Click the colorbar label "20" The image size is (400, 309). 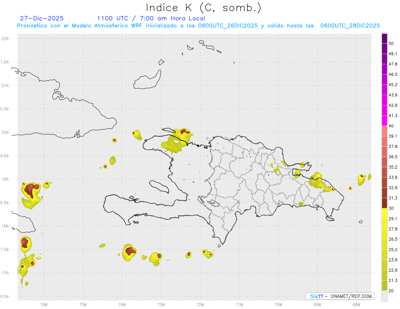392,291
